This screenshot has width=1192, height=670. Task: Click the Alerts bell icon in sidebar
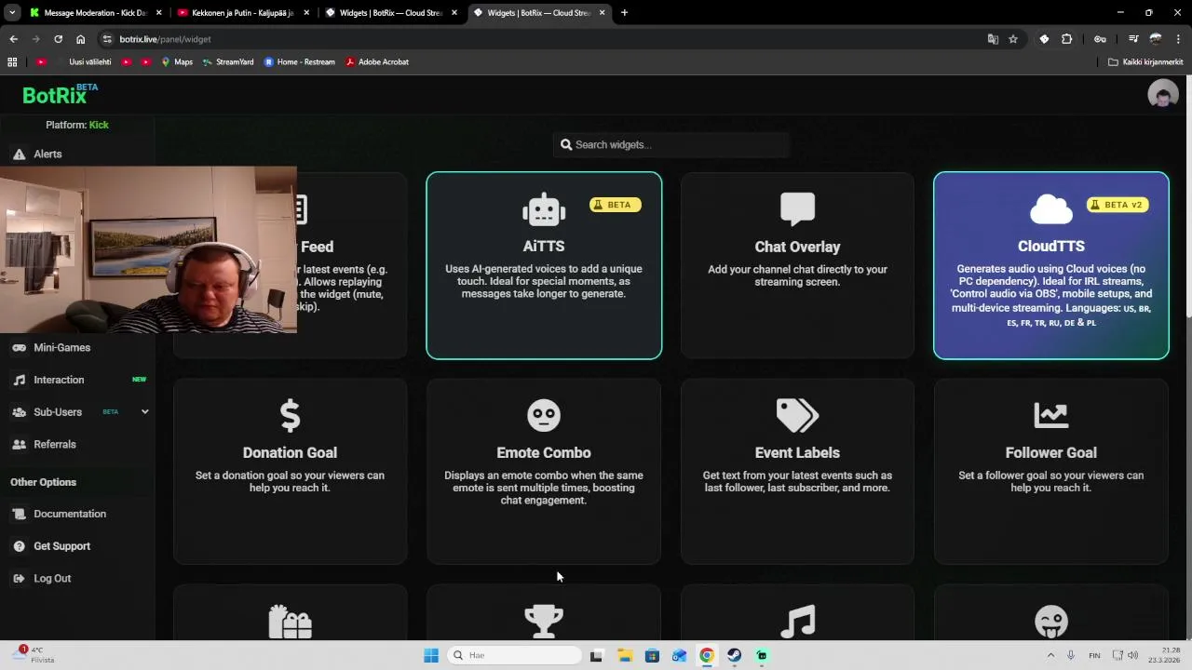(x=19, y=154)
